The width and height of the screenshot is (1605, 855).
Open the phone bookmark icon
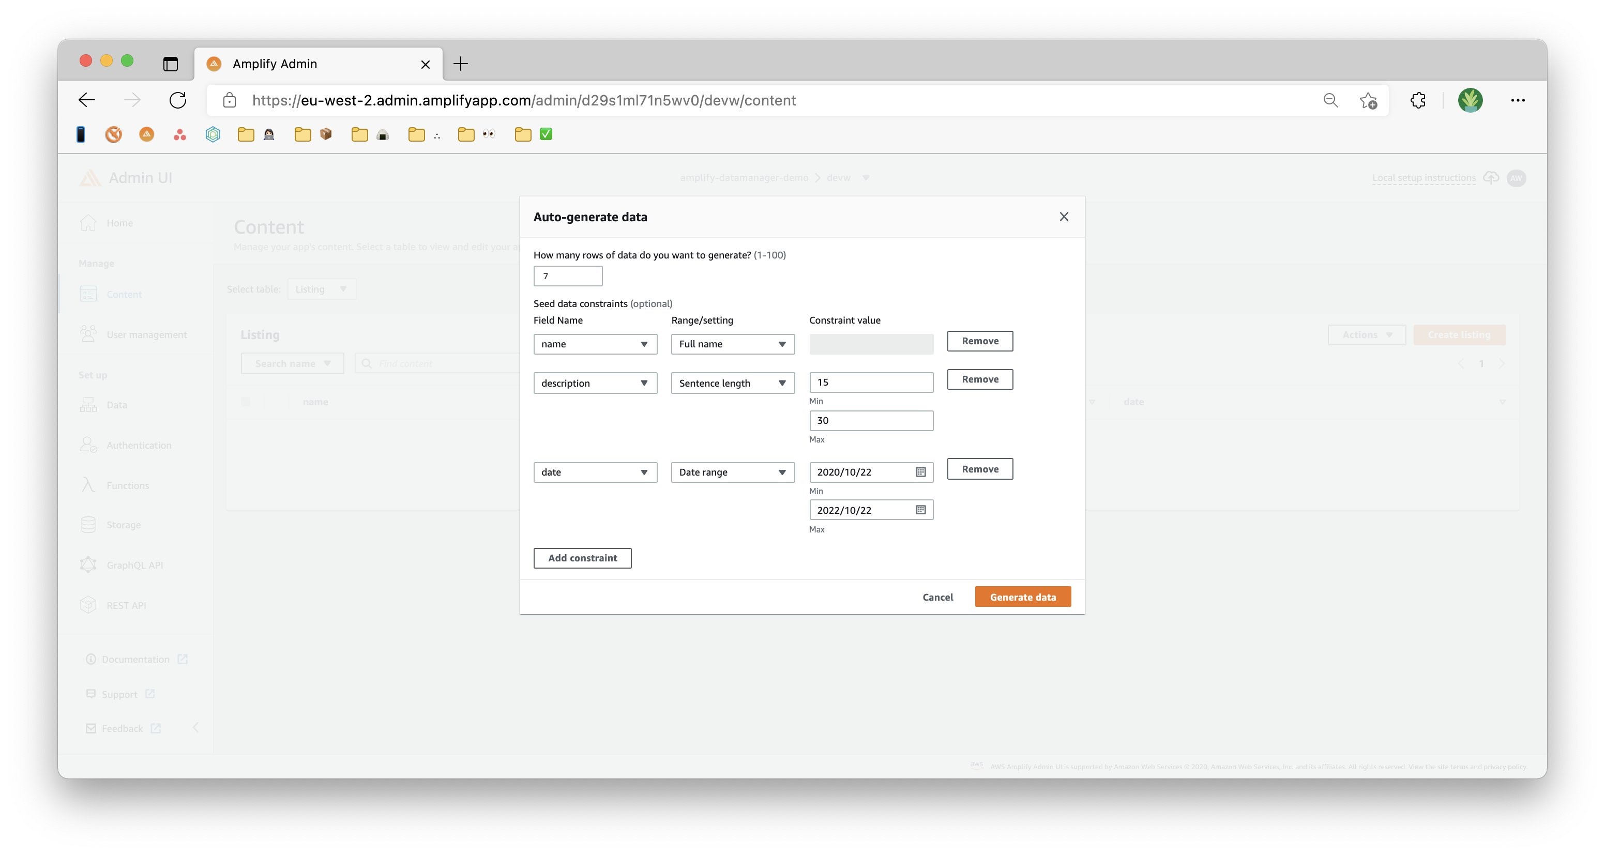[x=80, y=134]
